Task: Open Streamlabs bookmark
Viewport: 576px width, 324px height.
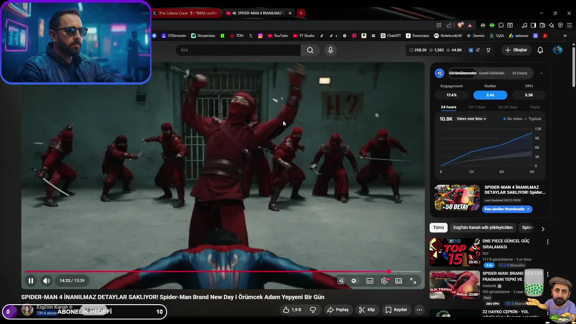Action: point(203,36)
